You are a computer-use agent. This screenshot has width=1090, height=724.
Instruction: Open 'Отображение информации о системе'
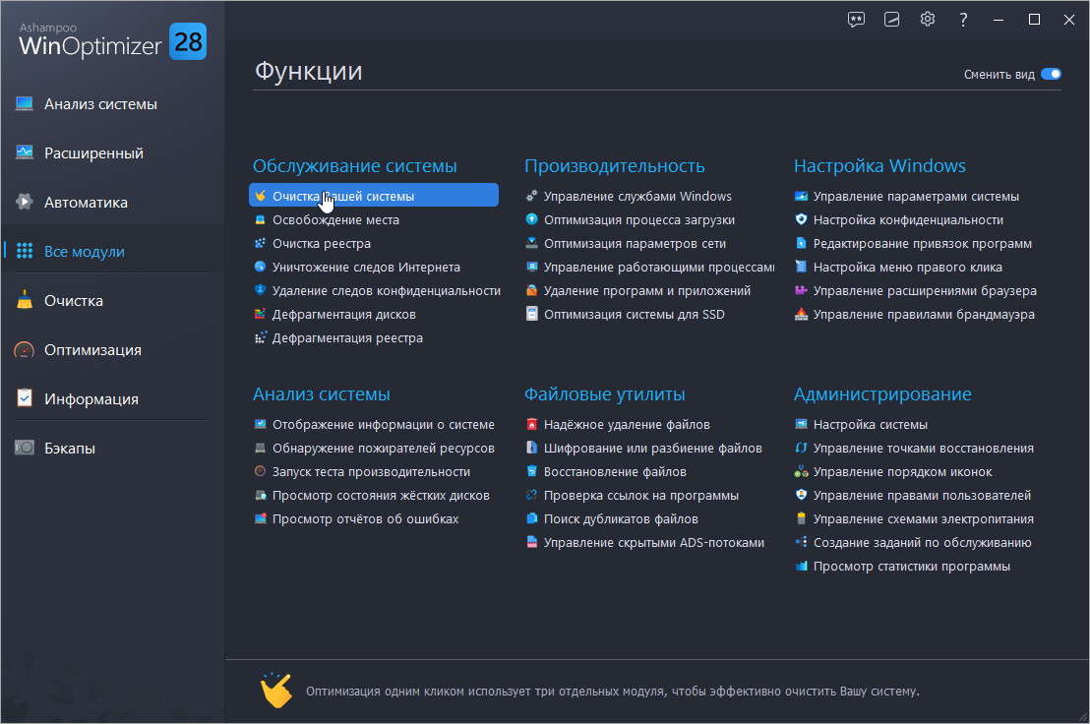click(383, 424)
